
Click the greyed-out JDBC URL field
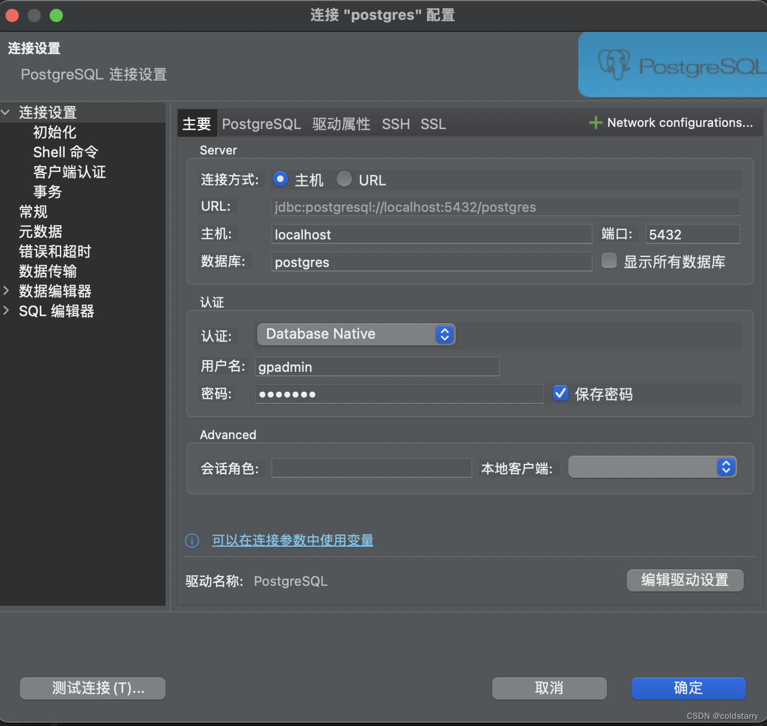(x=505, y=206)
